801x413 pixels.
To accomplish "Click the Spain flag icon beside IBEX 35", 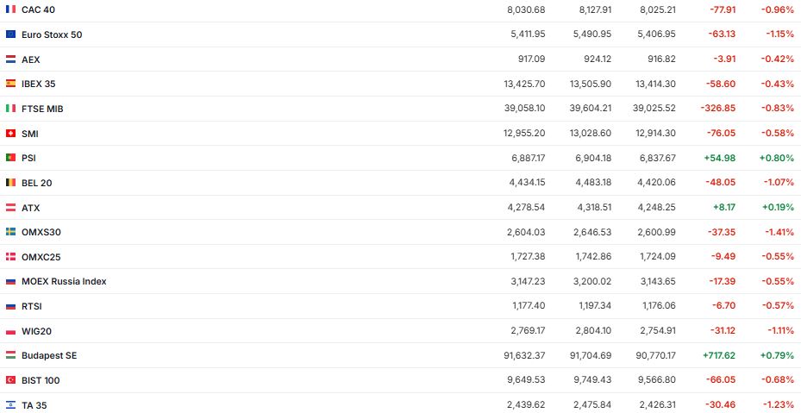I will tap(10, 84).
